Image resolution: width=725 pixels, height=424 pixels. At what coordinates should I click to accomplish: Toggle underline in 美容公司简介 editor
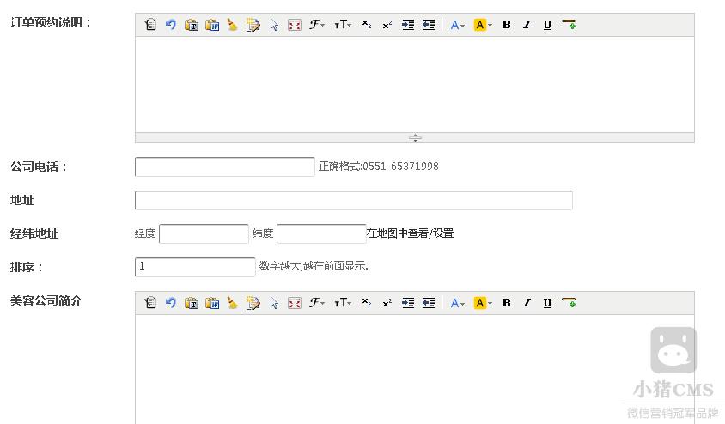pos(547,303)
